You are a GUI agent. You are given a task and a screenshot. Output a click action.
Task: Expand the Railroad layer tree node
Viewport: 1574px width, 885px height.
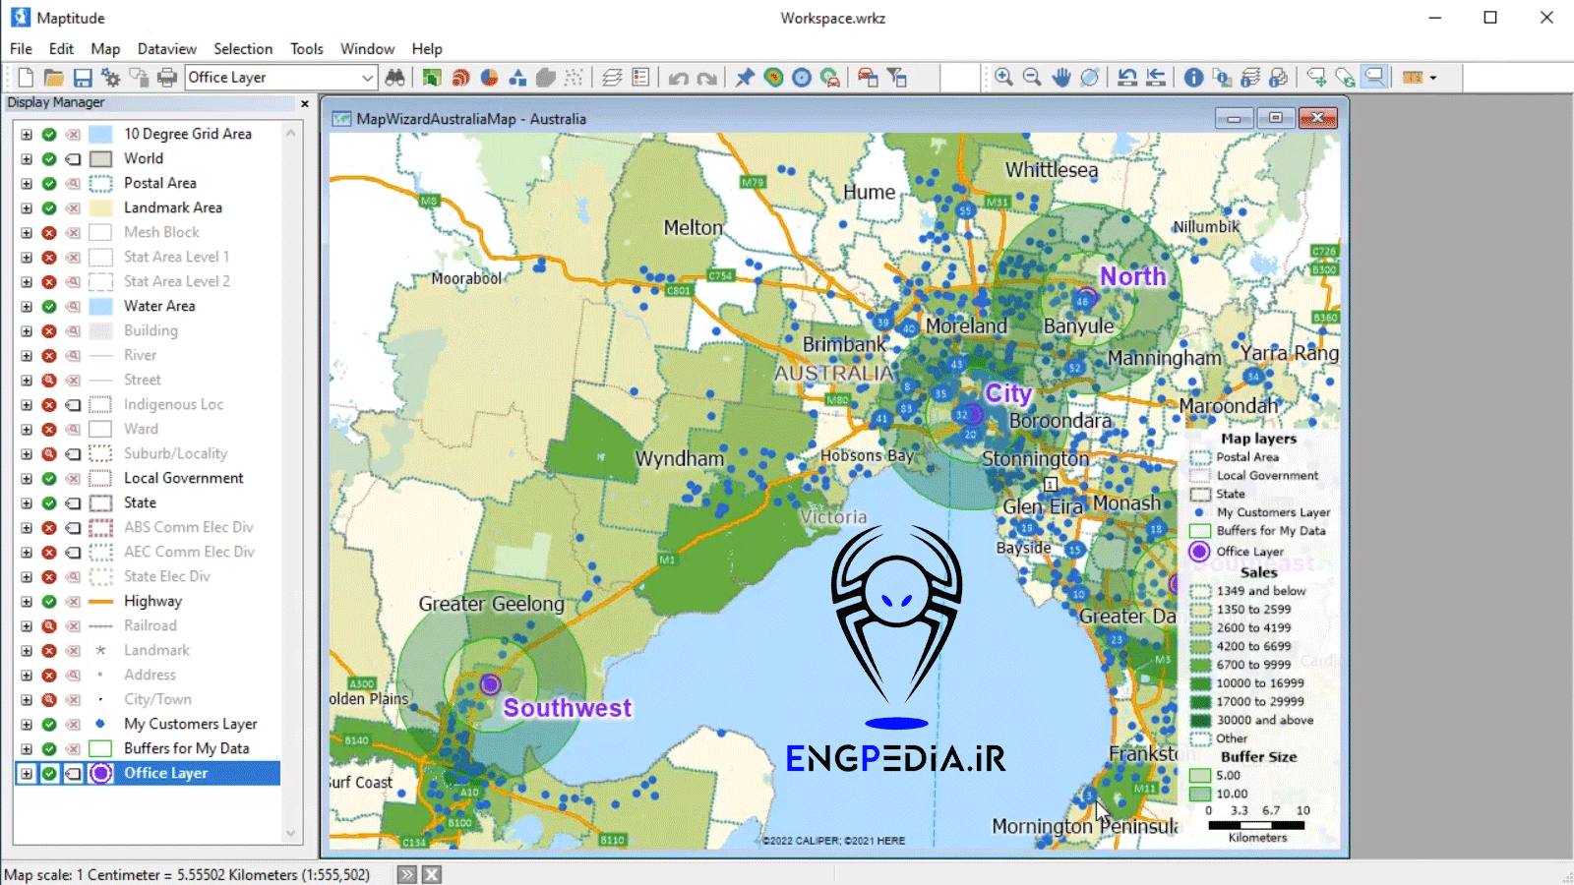coord(27,625)
